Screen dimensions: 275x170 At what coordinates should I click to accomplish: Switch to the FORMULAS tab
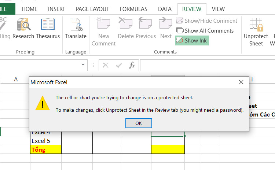pyautogui.click(x=133, y=9)
